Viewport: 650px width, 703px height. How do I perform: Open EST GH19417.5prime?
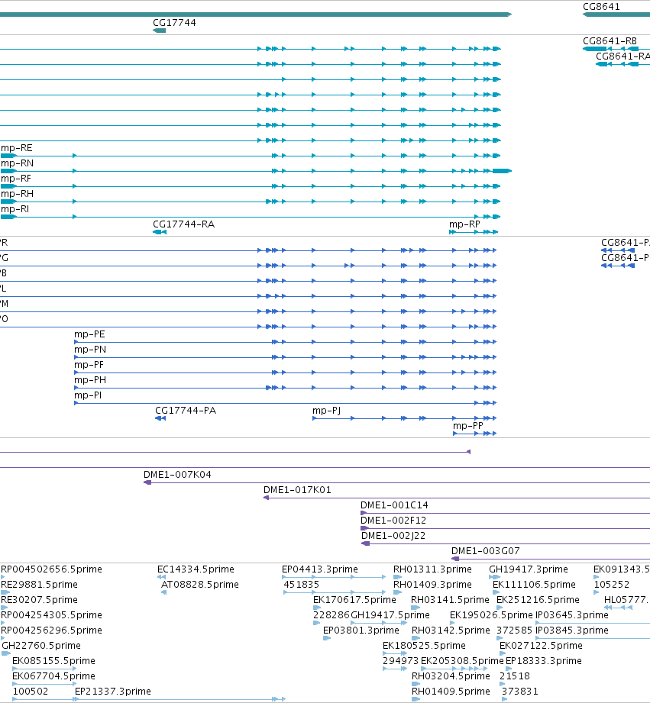pyautogui.click(x=390, y=615)
